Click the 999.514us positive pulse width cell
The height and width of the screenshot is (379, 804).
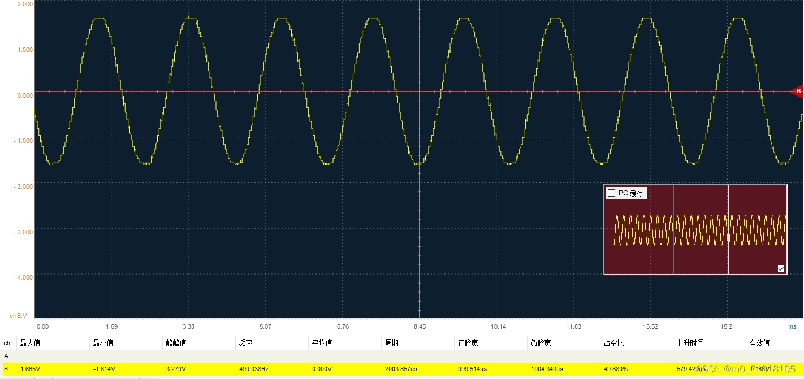click(472, 369)
